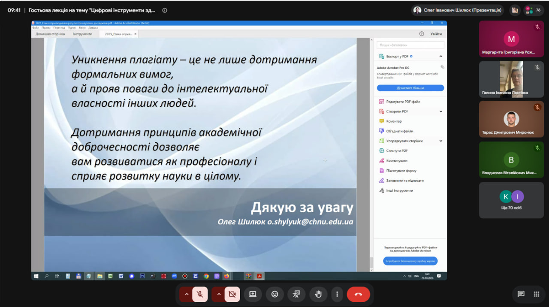
Task: Click Увійти sign-in button
Action: pos(436,34)
